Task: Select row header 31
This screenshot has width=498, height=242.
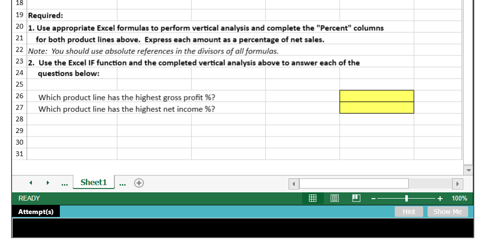Action: pos(19,154)
